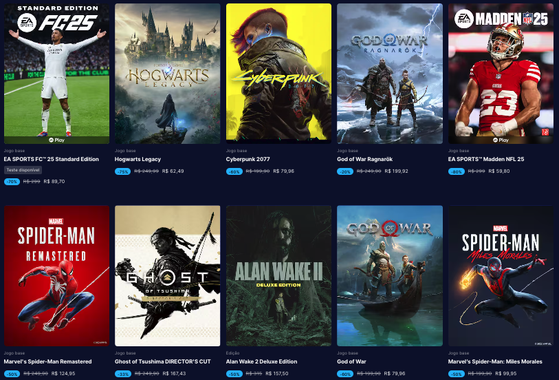This screenshot has width=559, height=380.
Task: Open the God of War Ragnarök cover art
Action: [x=390, y=74]
